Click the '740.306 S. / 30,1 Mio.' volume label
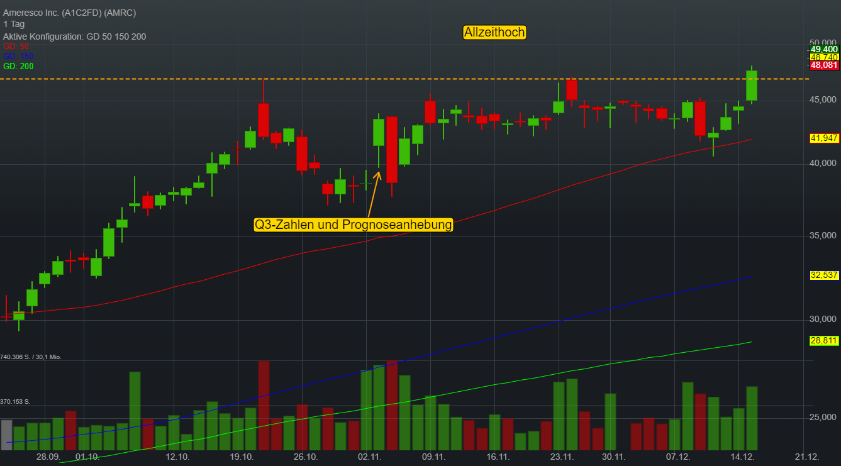841x466 pixels. tap(31, 357)
